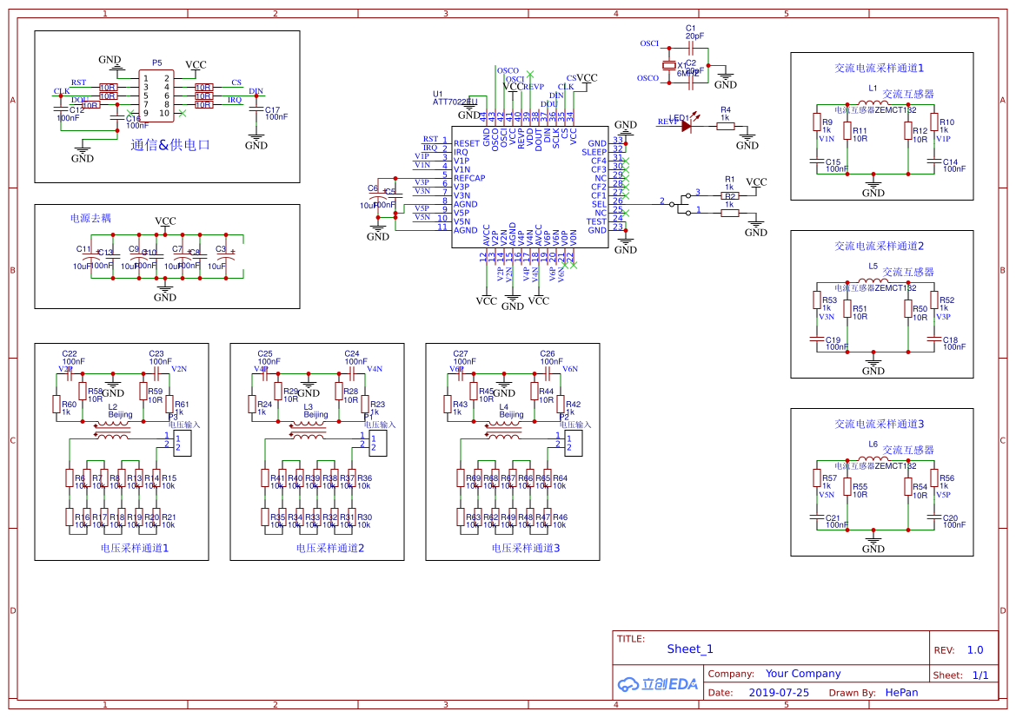This screenshot has height=718, width=1016.
Task: Click the P5 connector component body
Action: 156,96
